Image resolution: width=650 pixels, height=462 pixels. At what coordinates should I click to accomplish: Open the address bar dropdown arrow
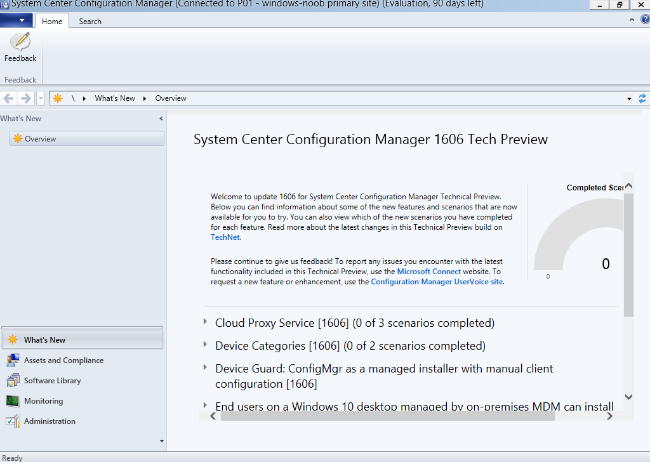tap(629, 98)
